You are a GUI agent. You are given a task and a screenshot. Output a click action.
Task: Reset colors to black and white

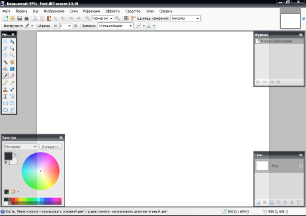[6, 163]
